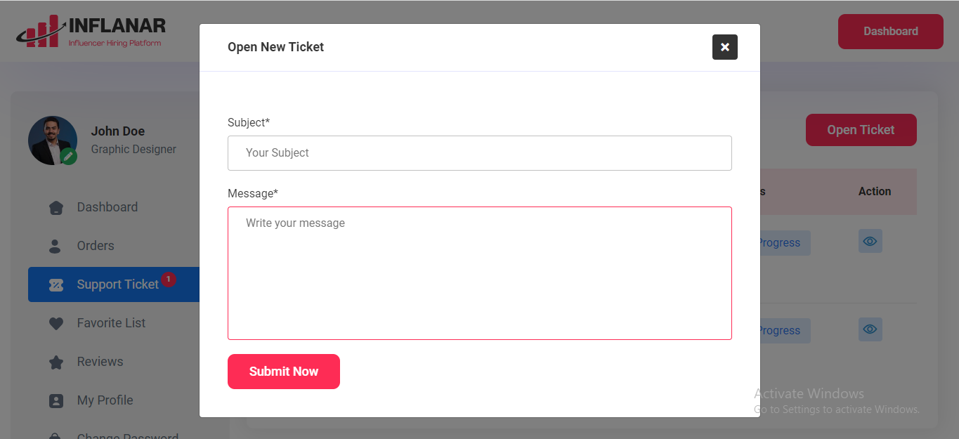Click John Doe's profile picture
This screenshot has height=439, width=959.
coord(51,139)
